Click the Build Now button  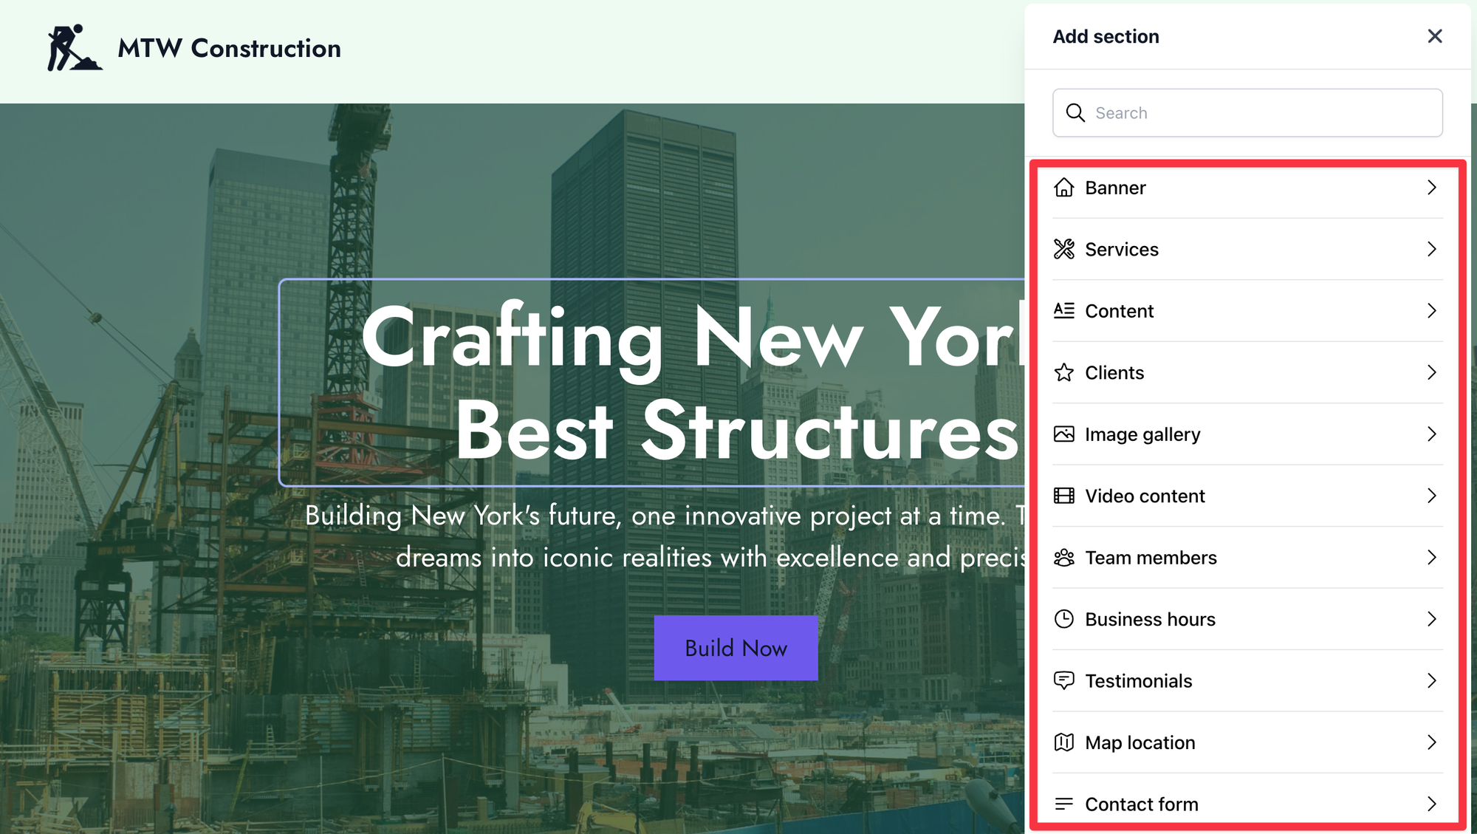point(736,648)
